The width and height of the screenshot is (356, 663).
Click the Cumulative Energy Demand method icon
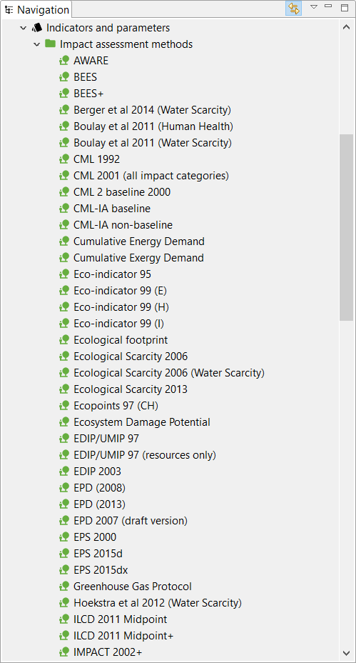pos(64,241)
